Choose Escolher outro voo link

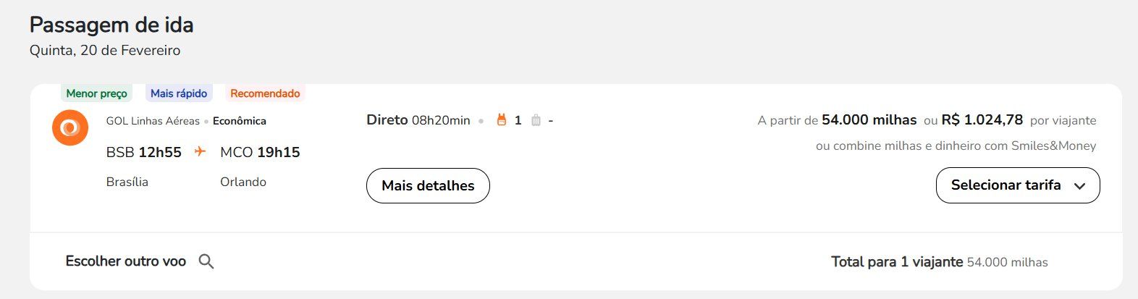126,261
